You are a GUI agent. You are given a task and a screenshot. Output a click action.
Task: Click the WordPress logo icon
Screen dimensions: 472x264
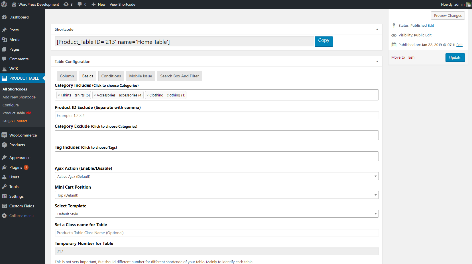tap(4, 4)
